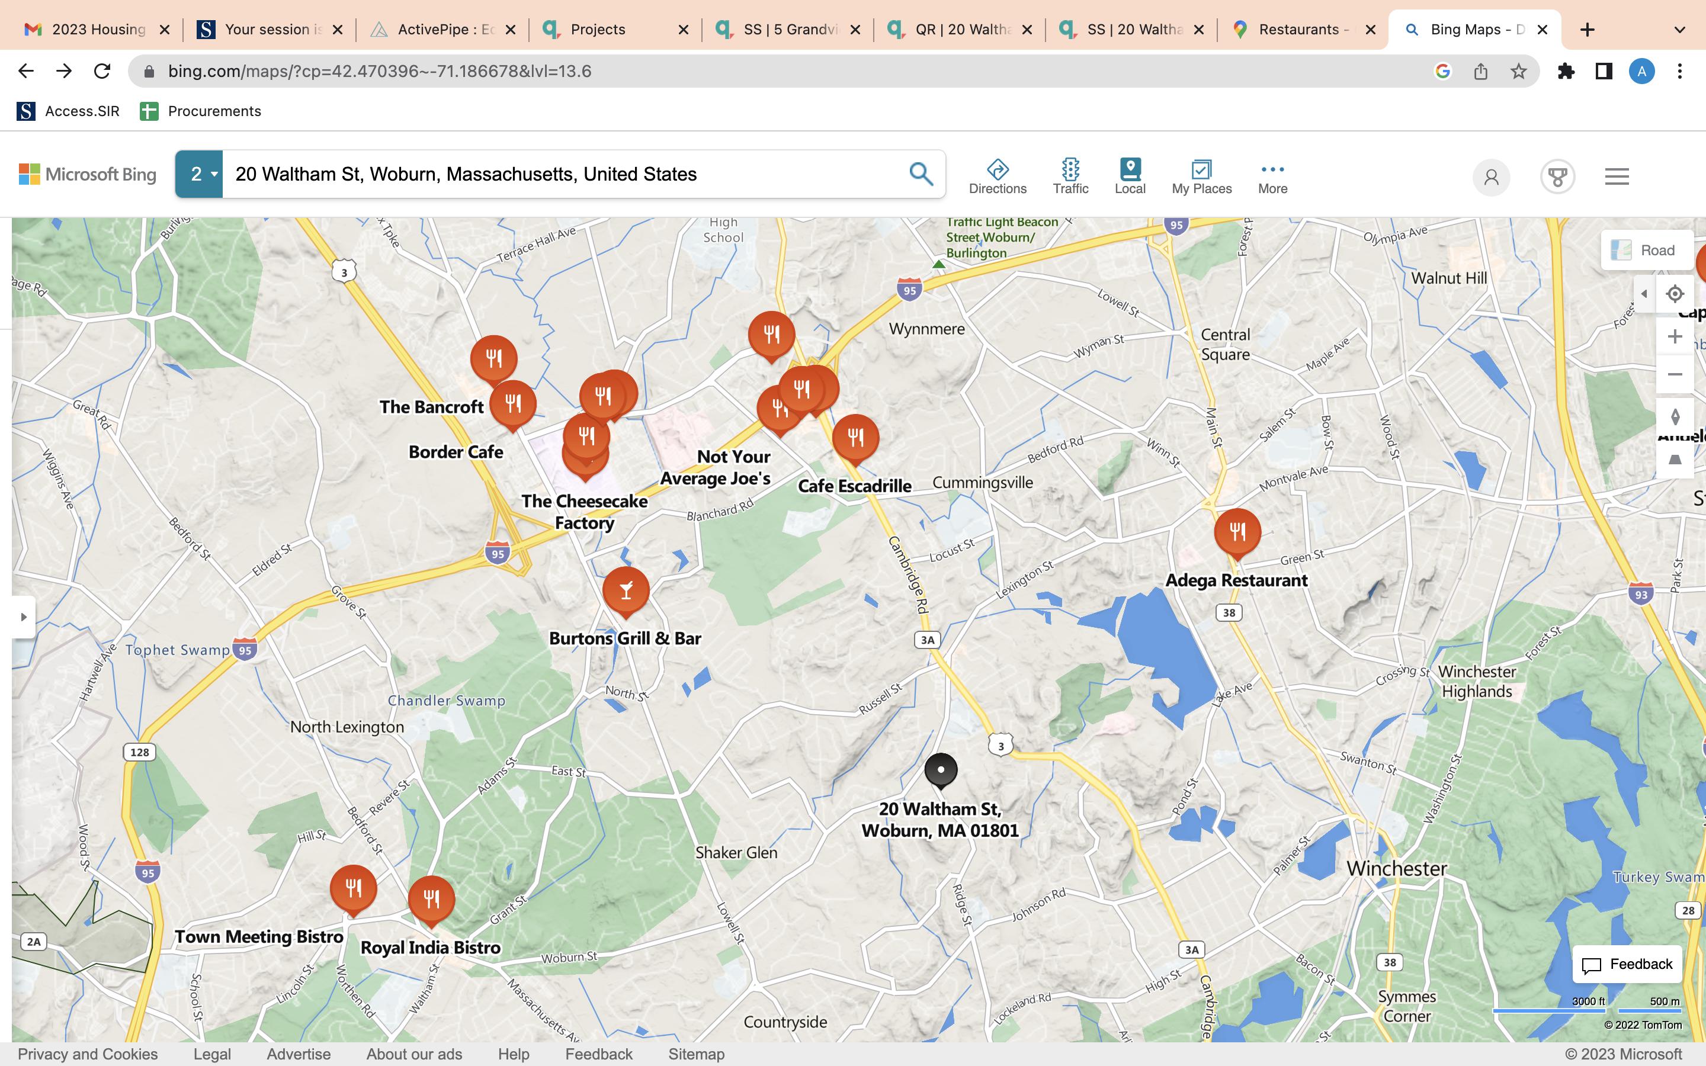Bookmark this page with the star icon
Viewport: 1706px width, 1066px height.
coord(1518,71)
